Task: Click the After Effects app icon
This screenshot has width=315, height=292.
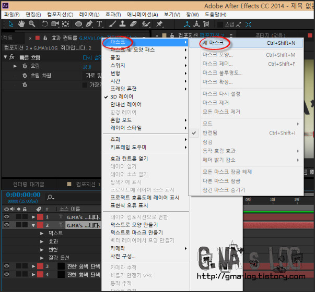Action: pos(5,6)
